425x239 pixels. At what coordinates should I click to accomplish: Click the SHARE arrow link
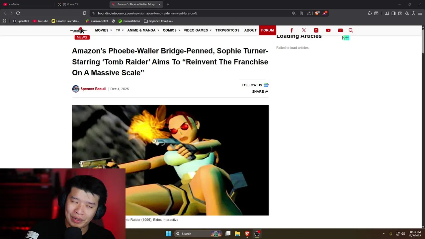[260, 92]
